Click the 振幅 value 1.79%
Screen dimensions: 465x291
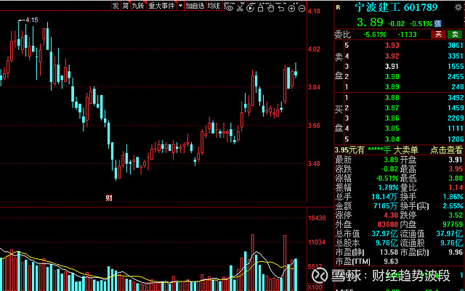click(388, 187)
